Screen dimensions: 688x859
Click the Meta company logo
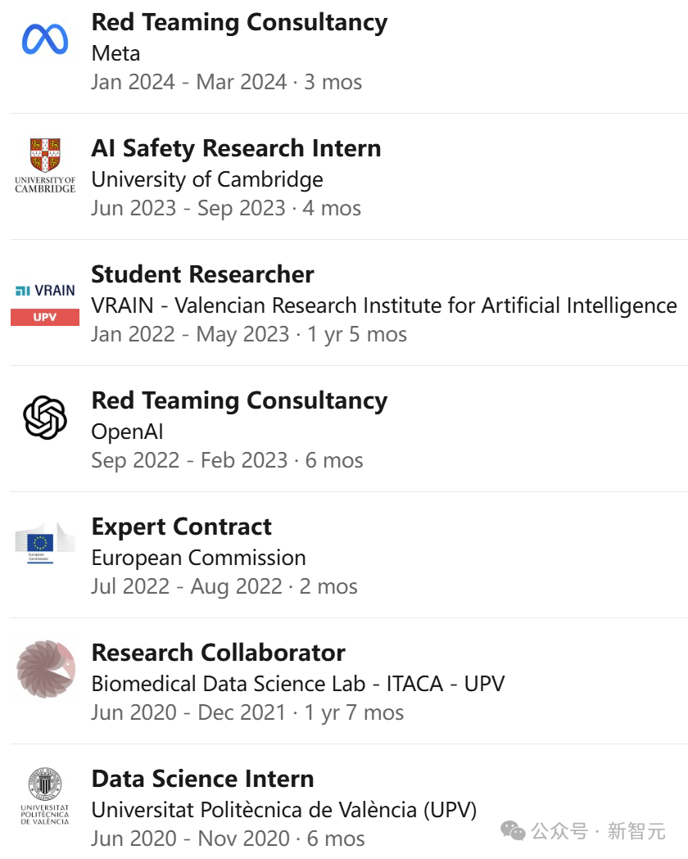[45, 38]
